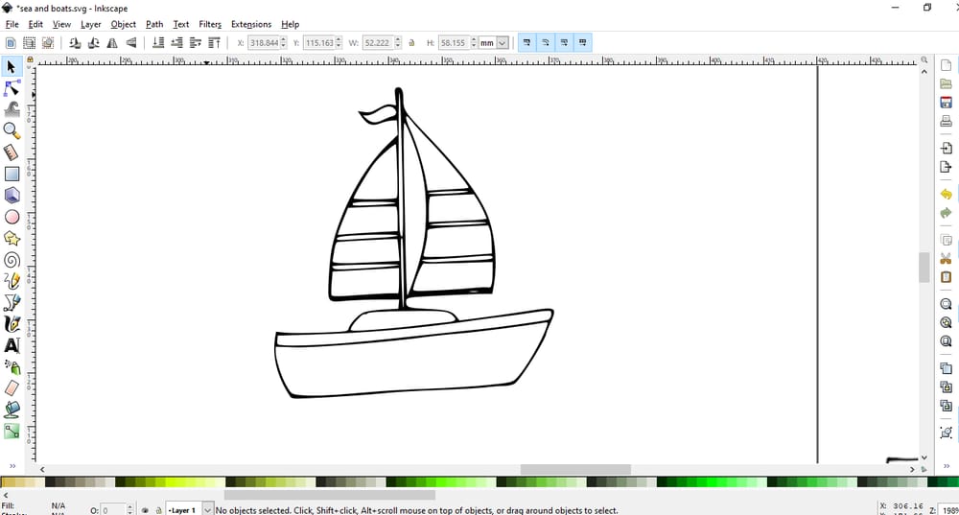This screenshot has height=515, width=959.
Task: Rotate selection 90° counter-clockwise
Action: click(75, 43)
